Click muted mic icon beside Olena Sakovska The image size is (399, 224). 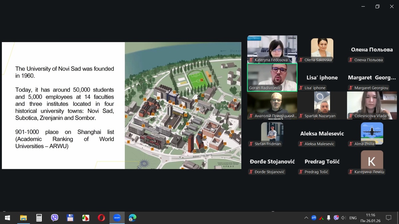tap(301, 60)
